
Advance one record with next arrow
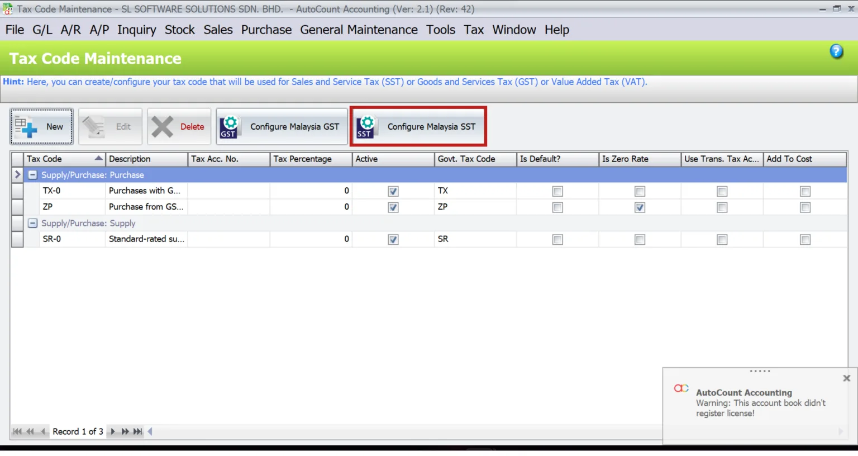click(x=112, y=431)
